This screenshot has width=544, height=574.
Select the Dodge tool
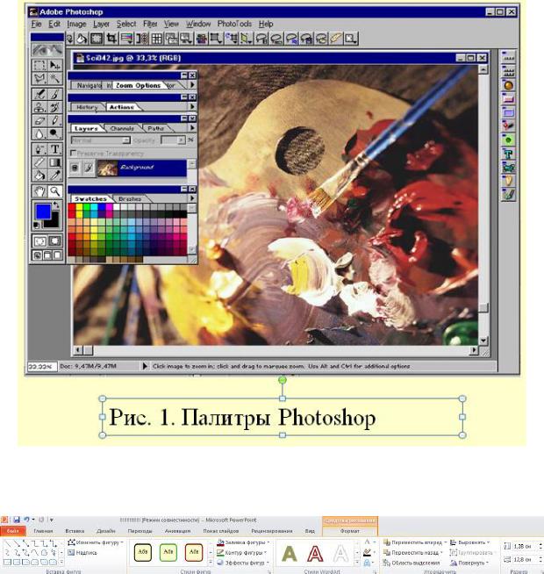point(54,133)
